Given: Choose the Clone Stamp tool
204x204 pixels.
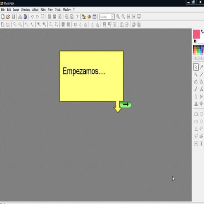Looking at the screenshot, I should point(196,104).
